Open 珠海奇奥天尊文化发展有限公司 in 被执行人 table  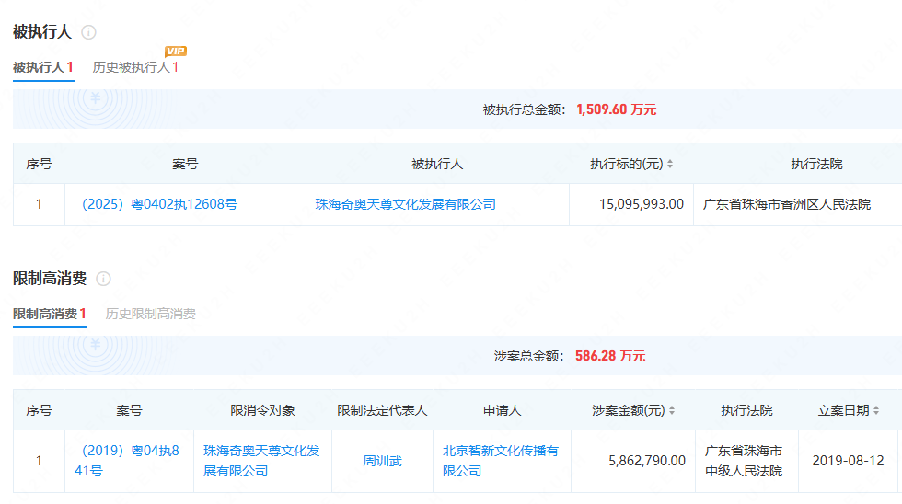click(x=406, y=204)
